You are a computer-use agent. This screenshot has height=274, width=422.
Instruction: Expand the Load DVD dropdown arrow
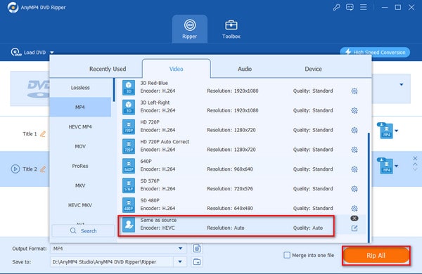52,53
